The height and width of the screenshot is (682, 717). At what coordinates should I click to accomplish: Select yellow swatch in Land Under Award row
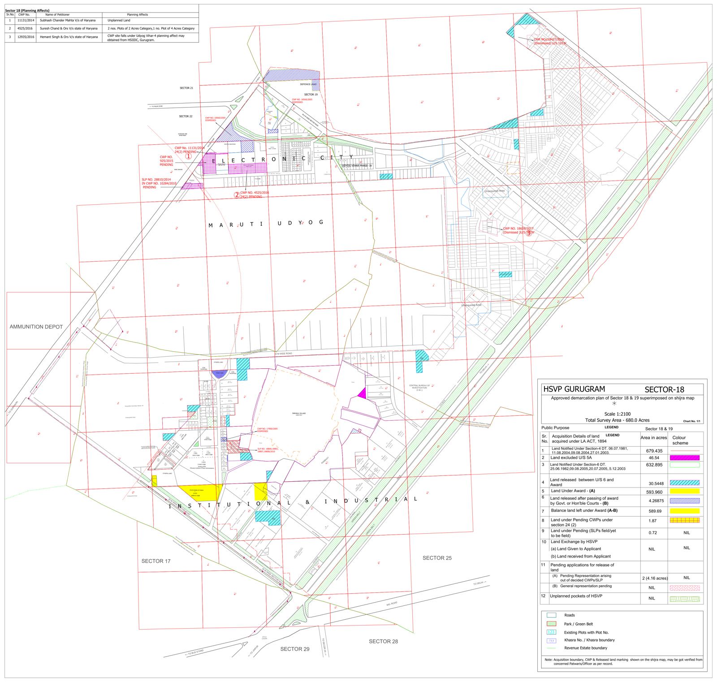(684, 491)
